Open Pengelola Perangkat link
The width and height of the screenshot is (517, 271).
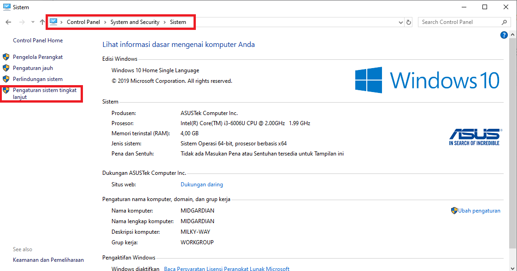(x=38, y=57)
